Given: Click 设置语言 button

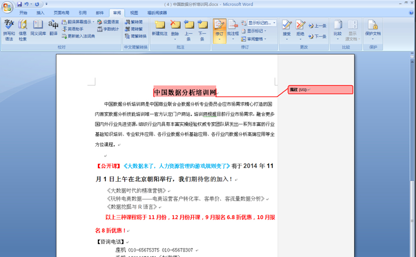Looking at the screenshot, I should (x=108, y=22).
